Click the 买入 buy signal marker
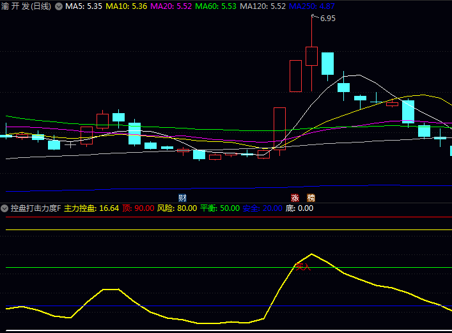 302,266
